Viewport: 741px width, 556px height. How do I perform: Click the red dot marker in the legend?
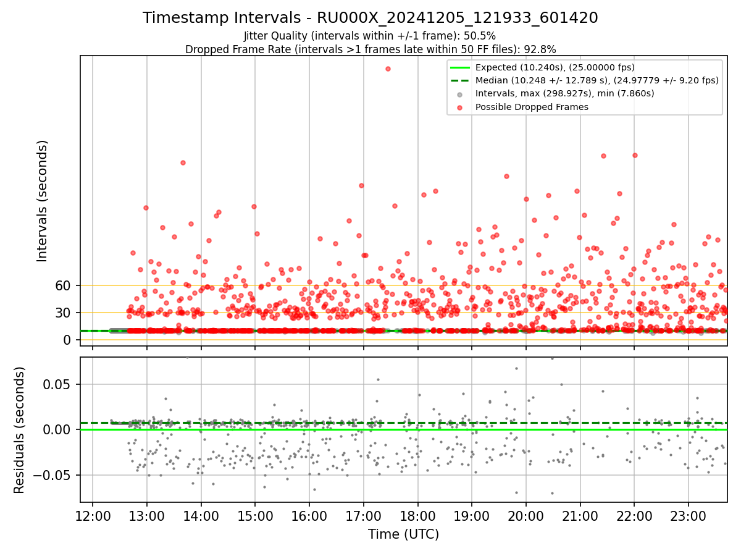460,107
